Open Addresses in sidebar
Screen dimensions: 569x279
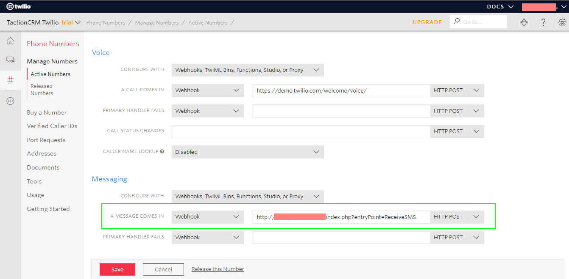click(x=42, y=153)
